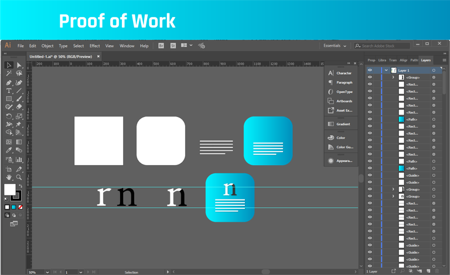Viewport: 450px width, 275px height.
Task: Click the white Fill color swatch
Action: coord(9,189)
